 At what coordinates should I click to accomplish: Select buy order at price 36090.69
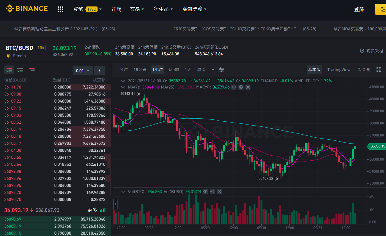point(55,219)
